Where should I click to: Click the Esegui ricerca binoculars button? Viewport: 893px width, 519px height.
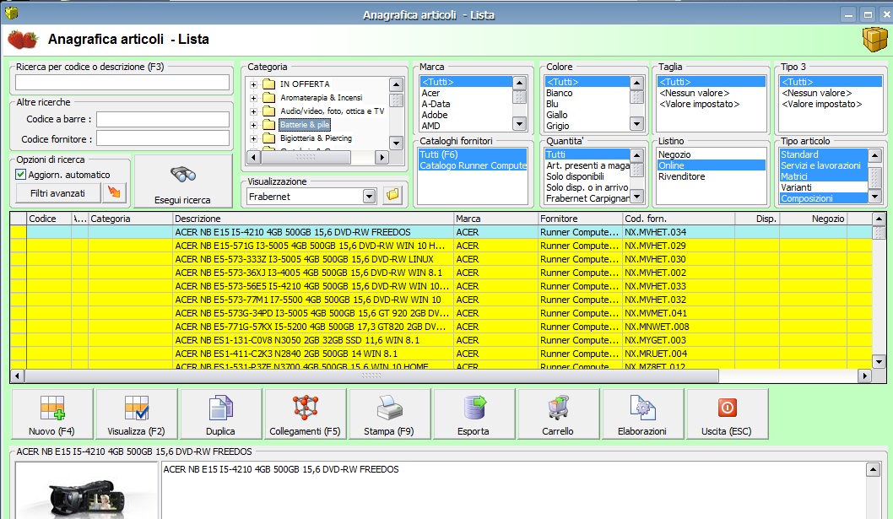182,181
